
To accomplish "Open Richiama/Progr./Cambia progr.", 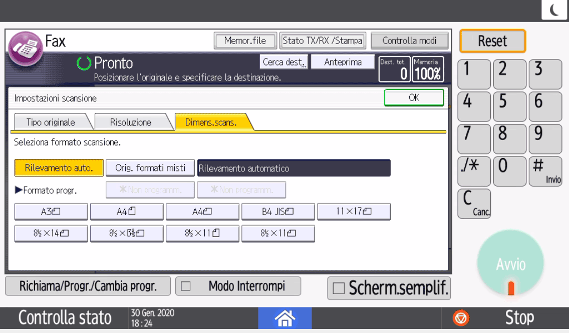I will point(88,286).
